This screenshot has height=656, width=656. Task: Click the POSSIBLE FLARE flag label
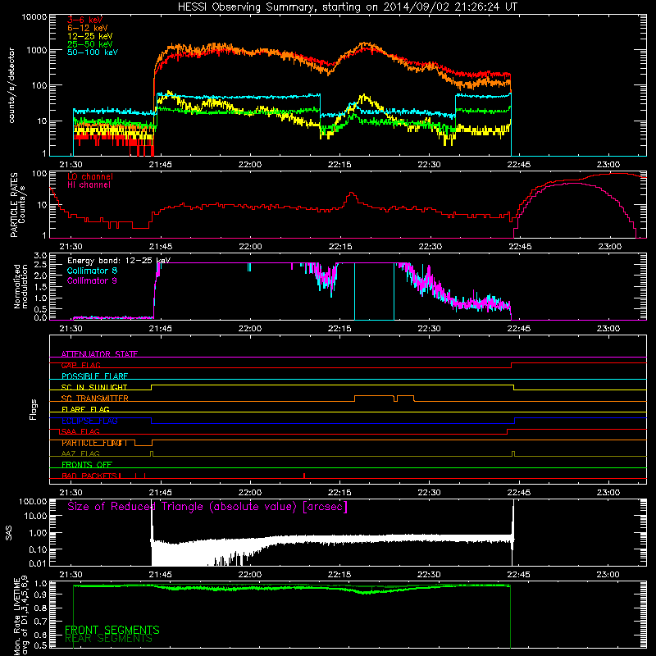tap(94, 376)
